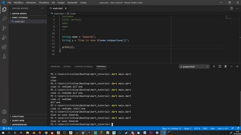
Task: Collapse the DART_TUTORIAL folder section
Action: [x=28, y=18]
